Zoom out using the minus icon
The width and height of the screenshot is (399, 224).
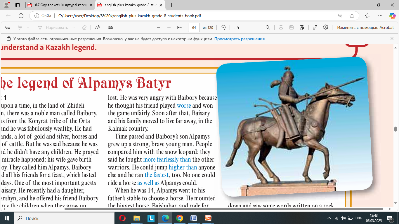[159, 27]
